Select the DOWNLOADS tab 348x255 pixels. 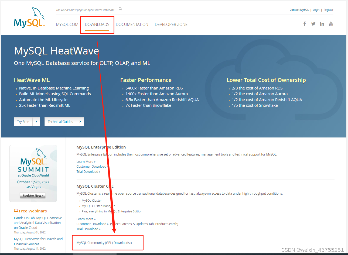coord(97,24)
